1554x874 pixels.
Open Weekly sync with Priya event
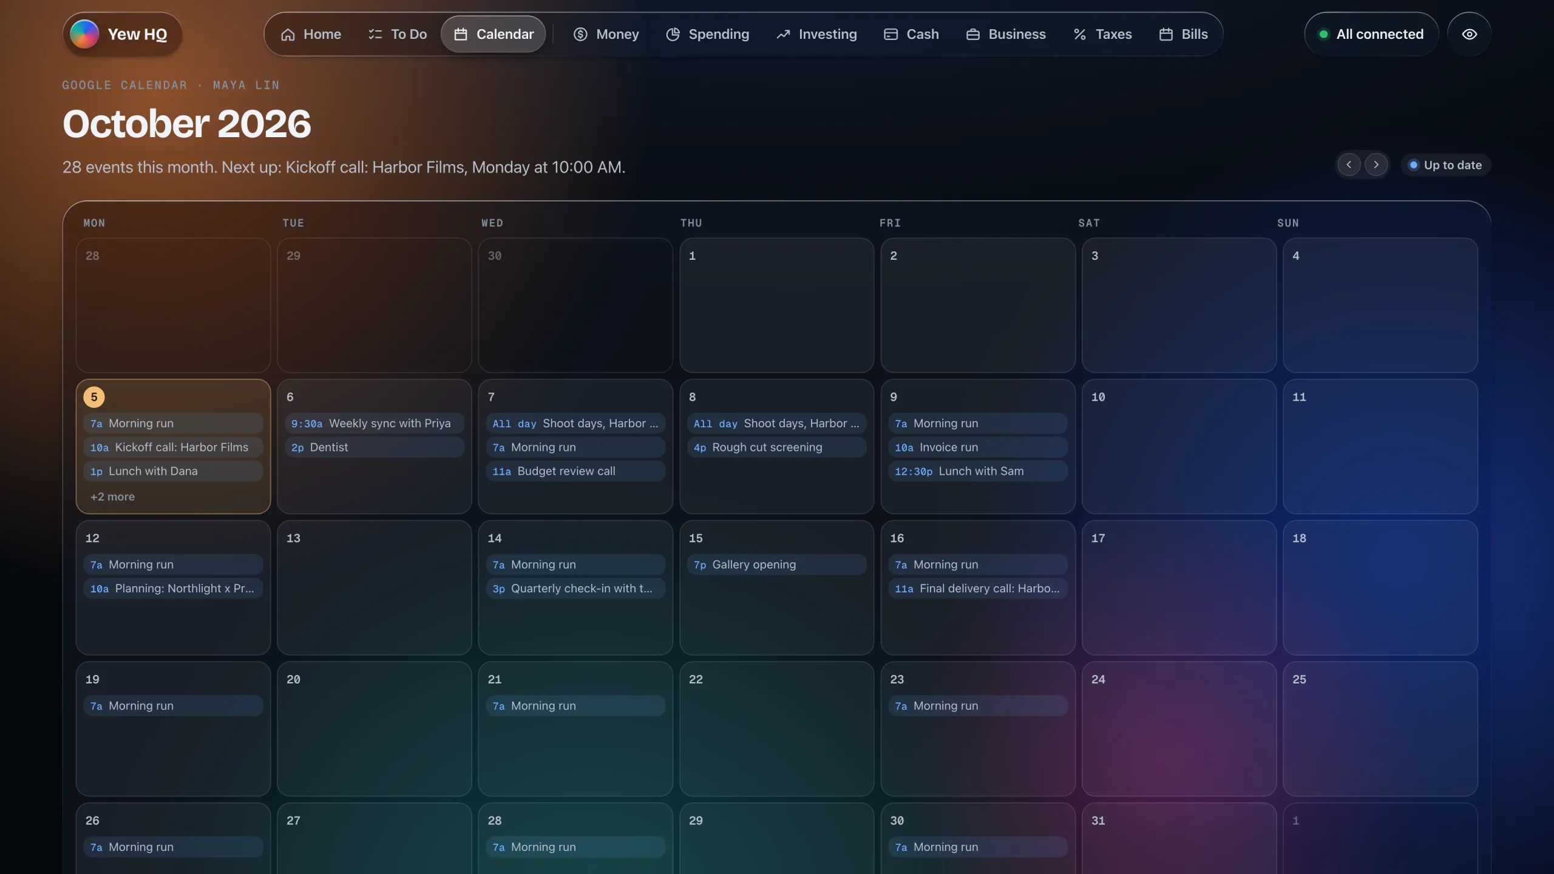coord(375,424)
